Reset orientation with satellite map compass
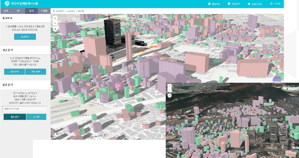Image resolution: width=299 pixels, height=158 pixels. point(170,95)
